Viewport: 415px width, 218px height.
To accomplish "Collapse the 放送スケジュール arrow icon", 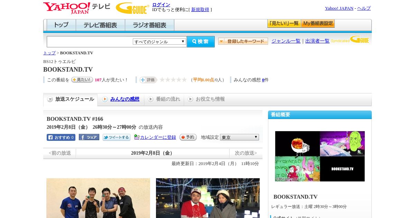I will click(50, 99).
